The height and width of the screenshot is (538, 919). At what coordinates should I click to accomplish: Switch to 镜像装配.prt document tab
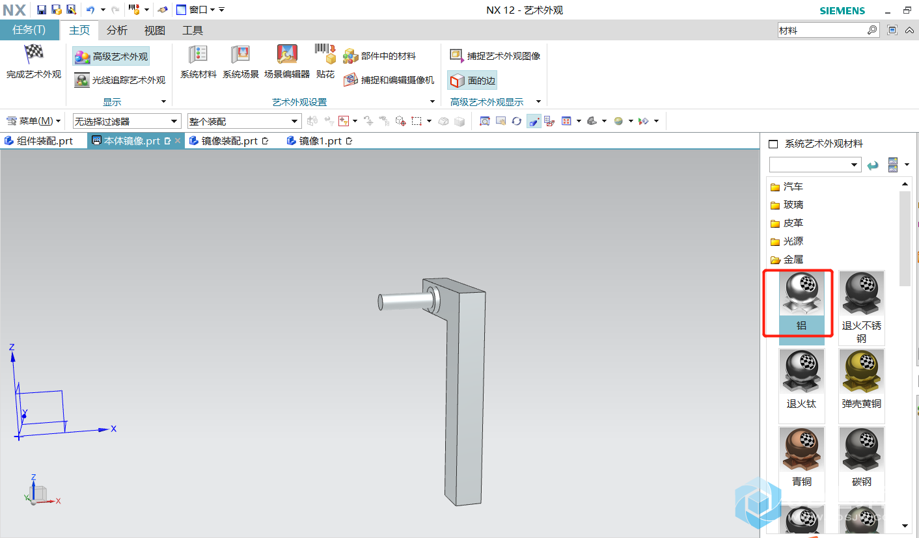pos(228,141)
